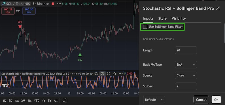
Task: Select the 5D time range
Action: coord(10,101)
